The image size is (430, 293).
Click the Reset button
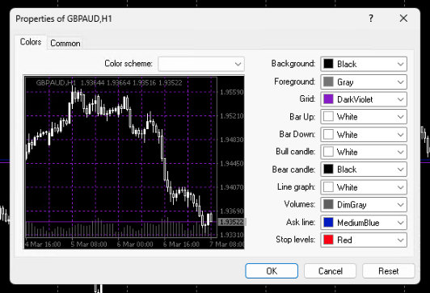click(x=388, y=271)
